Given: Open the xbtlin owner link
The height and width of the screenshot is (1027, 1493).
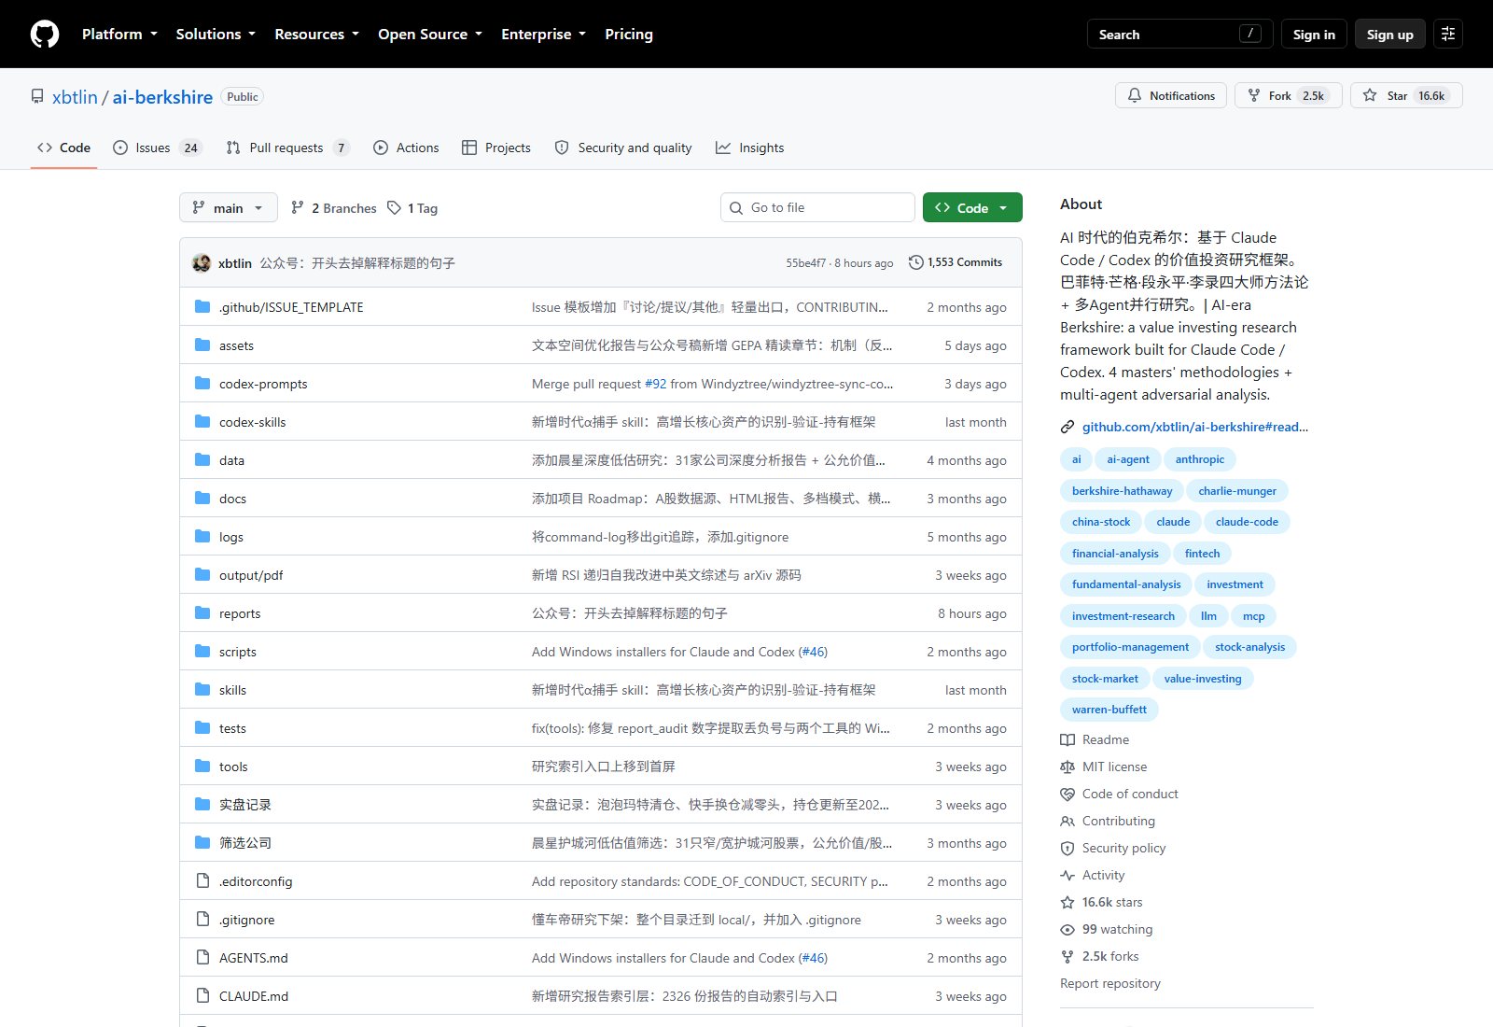Looking at the screenshot, I should [75, 97].
